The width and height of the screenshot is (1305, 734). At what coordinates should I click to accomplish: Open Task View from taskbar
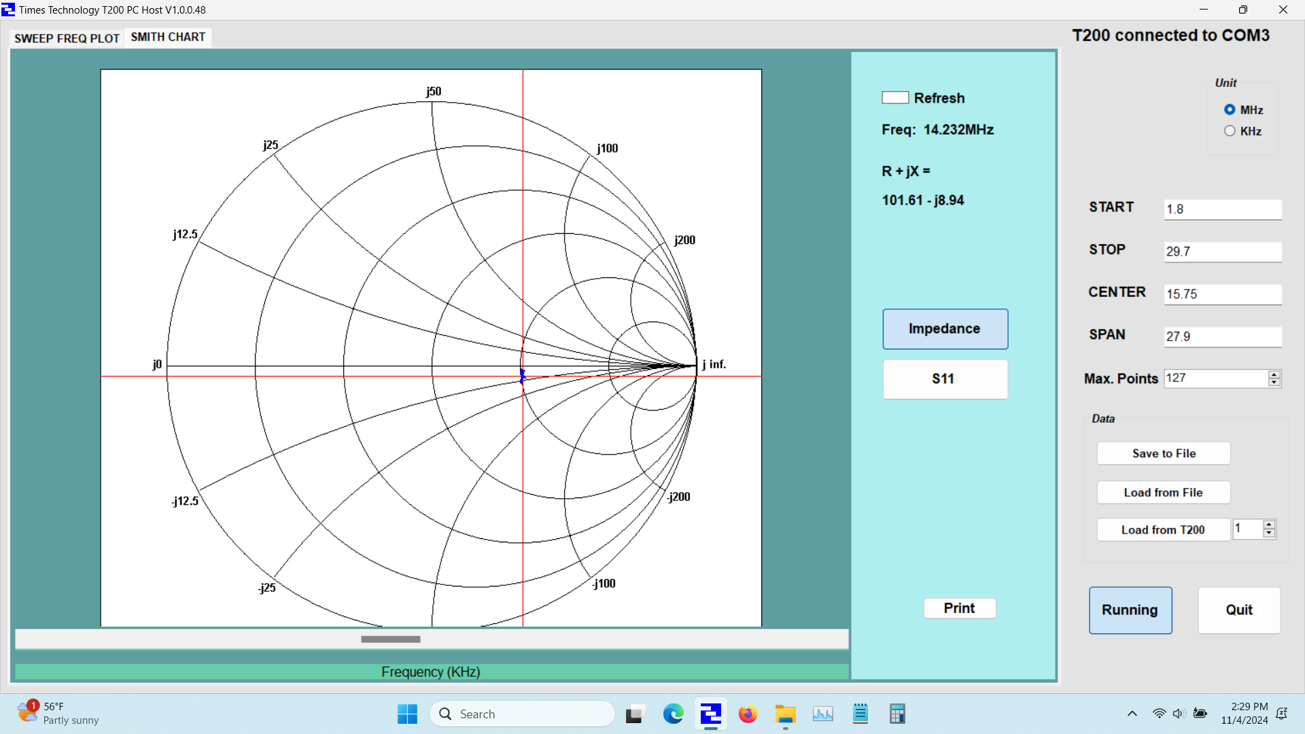(x=634, y=714)
